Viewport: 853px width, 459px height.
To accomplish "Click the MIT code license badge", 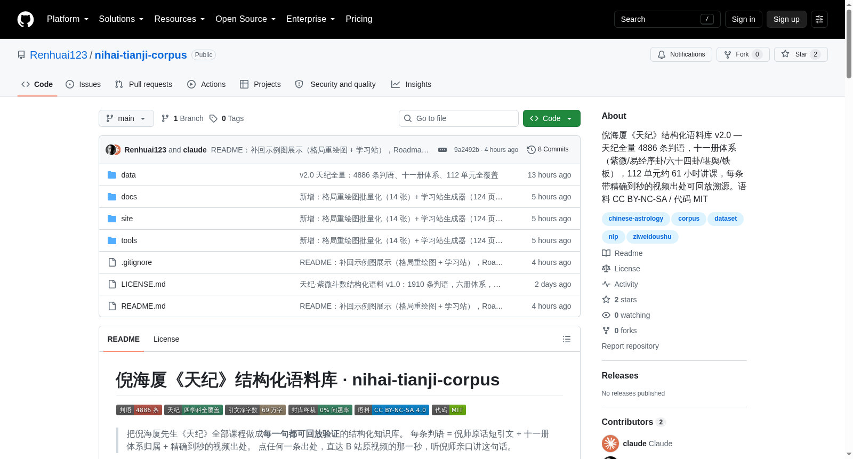I will point(449,410).
